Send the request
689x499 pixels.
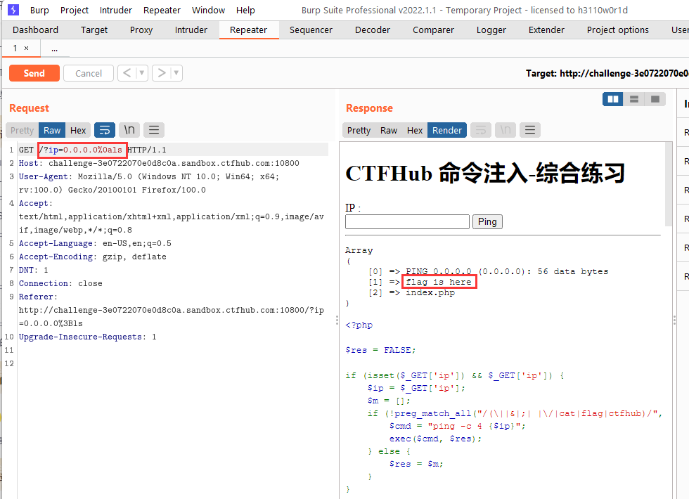point(34,73)
